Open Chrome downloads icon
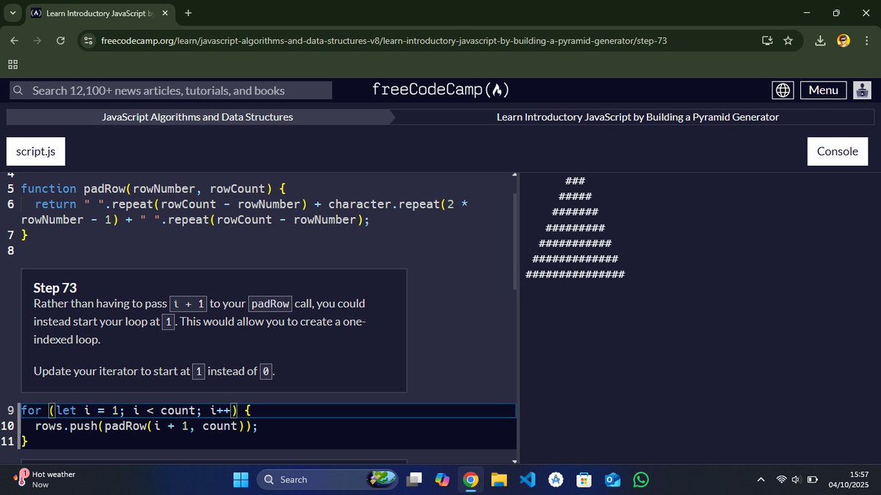This screenshot has width=881, height=495. click(x=820, y=40)
